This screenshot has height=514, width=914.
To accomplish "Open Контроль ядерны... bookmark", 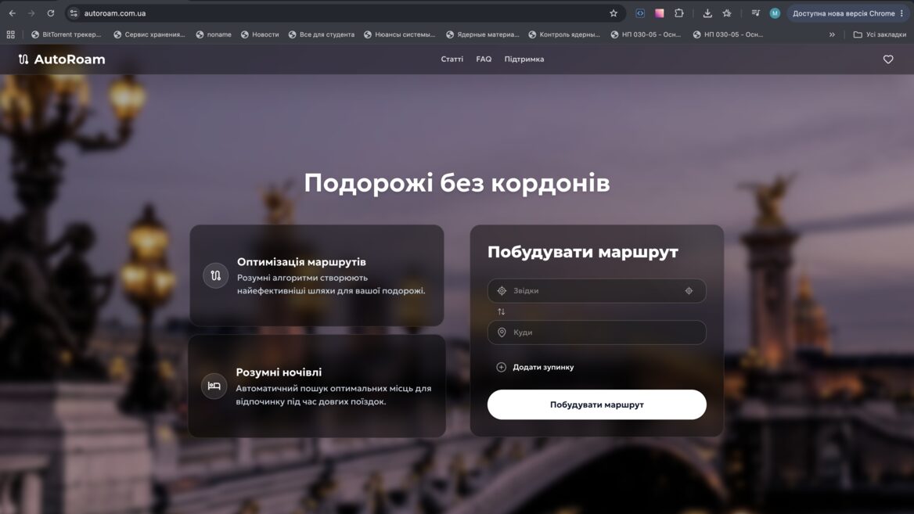I will 563,34.
